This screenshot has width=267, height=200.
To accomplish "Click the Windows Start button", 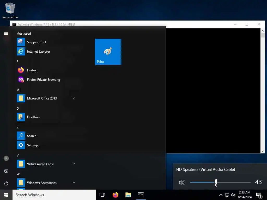I will tap(6, 195).
